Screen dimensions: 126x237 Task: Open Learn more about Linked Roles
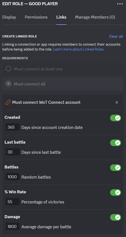[78, 49]
